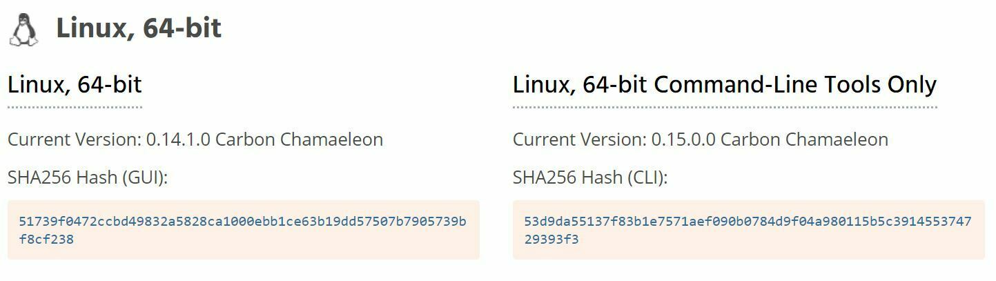Click the word "(CLI)" in the hash label
The image size is (996, 281).
[x=647, y=177]
